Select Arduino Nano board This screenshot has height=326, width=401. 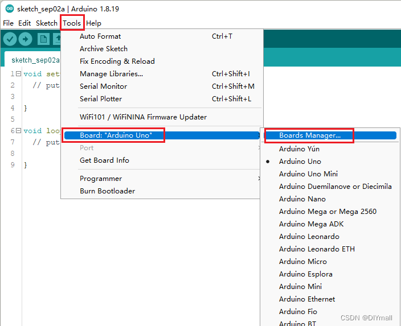tap(330, 199)
